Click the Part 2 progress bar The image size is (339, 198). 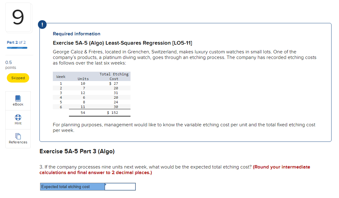17,48
